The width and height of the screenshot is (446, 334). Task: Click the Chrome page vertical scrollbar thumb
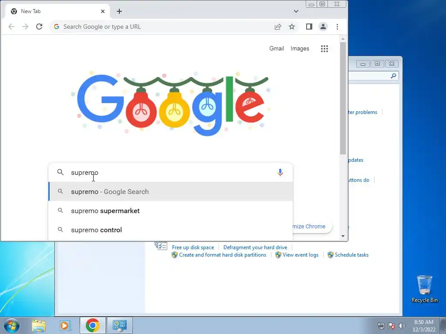[x=343, y=98]
